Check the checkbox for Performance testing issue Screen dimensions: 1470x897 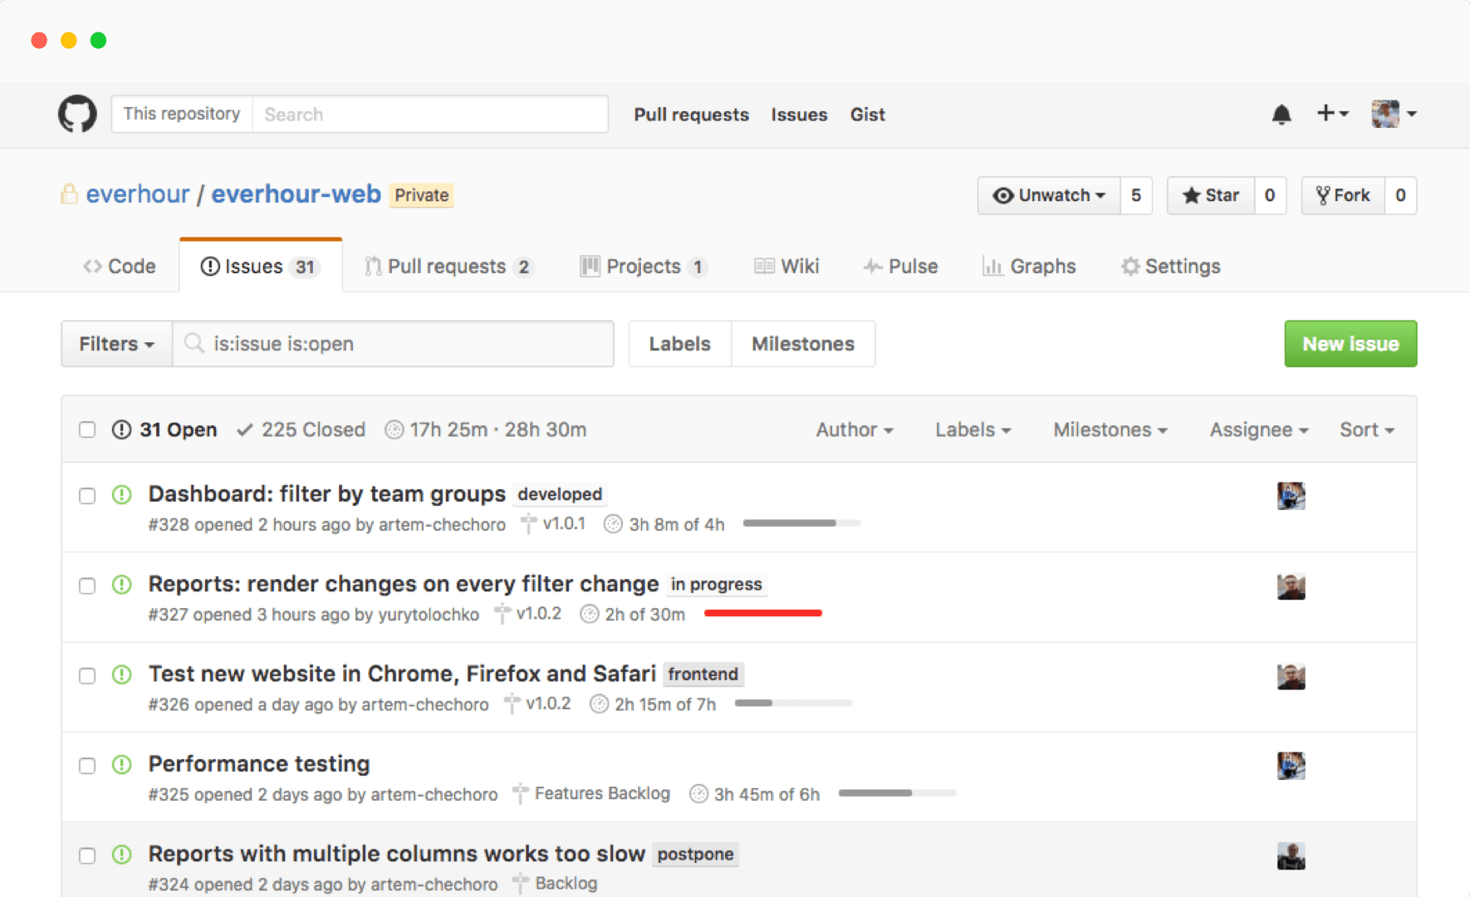pos(87,766)
